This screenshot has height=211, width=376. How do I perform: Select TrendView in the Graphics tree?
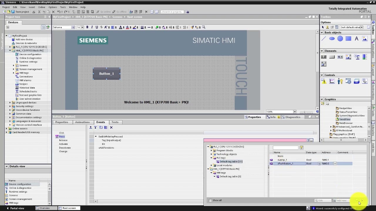click(345, 120)
